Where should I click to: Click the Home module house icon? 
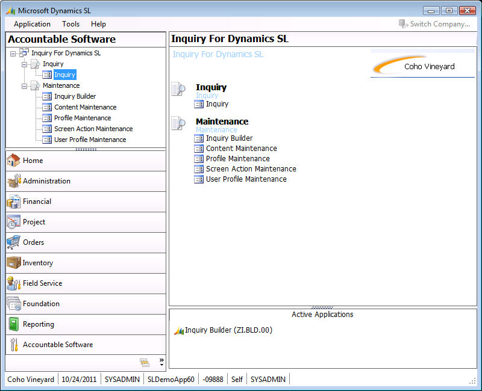[x=13, y=161]
